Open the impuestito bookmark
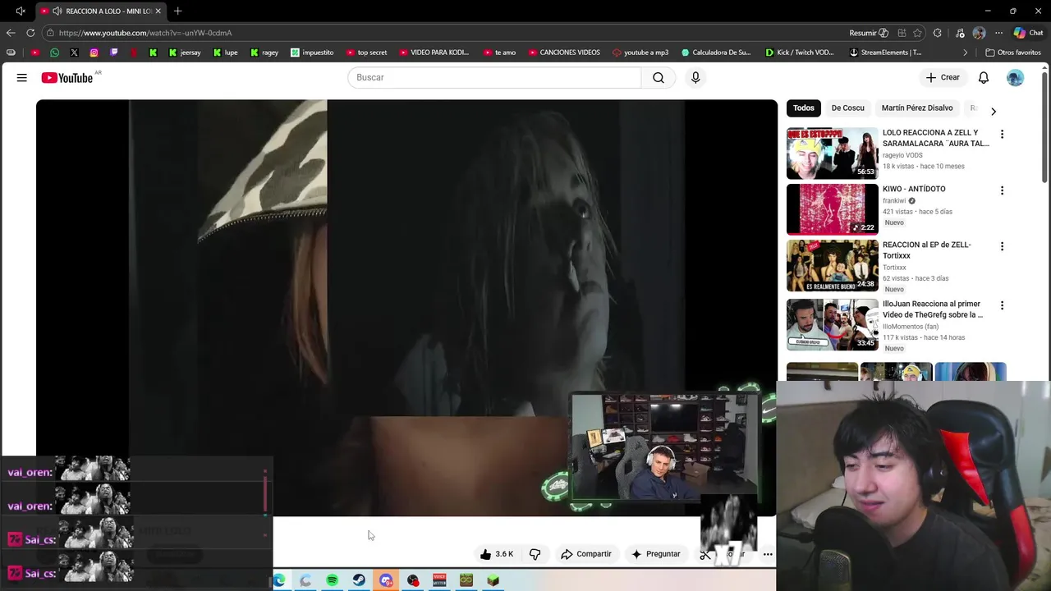Viewport: 1051px width, 591px height. point(312,53)
